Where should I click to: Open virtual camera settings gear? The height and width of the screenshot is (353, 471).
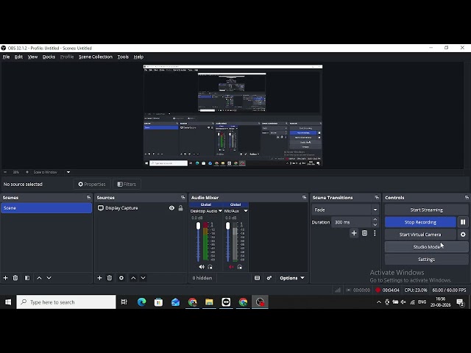463,235
